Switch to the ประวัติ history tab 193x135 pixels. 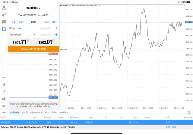24,112
